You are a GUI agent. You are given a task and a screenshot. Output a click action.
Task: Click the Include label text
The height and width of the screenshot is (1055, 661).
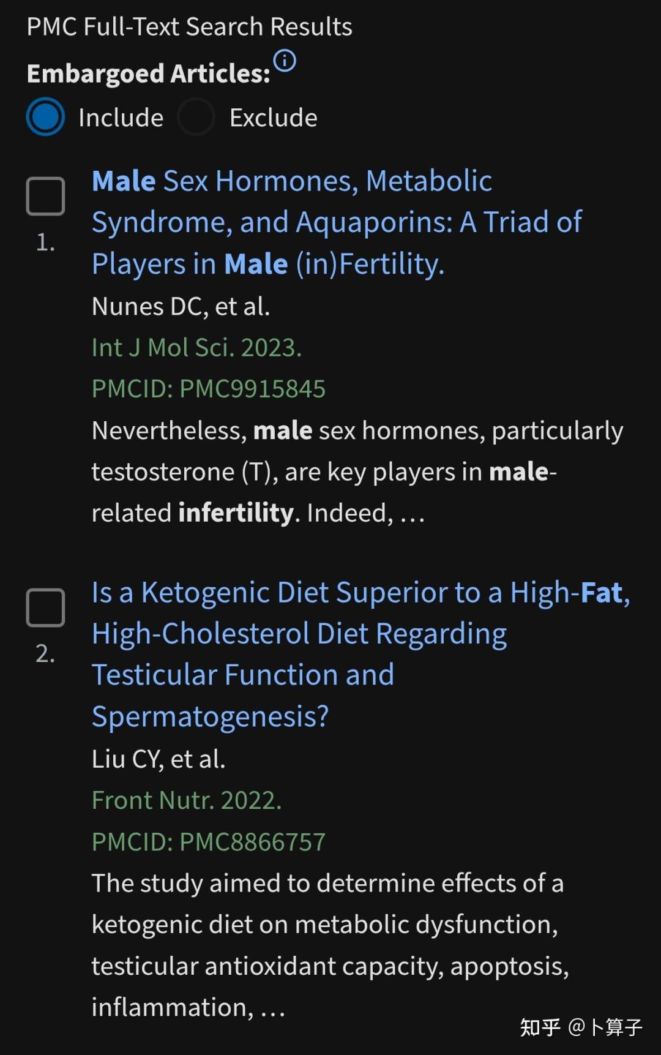121,118
